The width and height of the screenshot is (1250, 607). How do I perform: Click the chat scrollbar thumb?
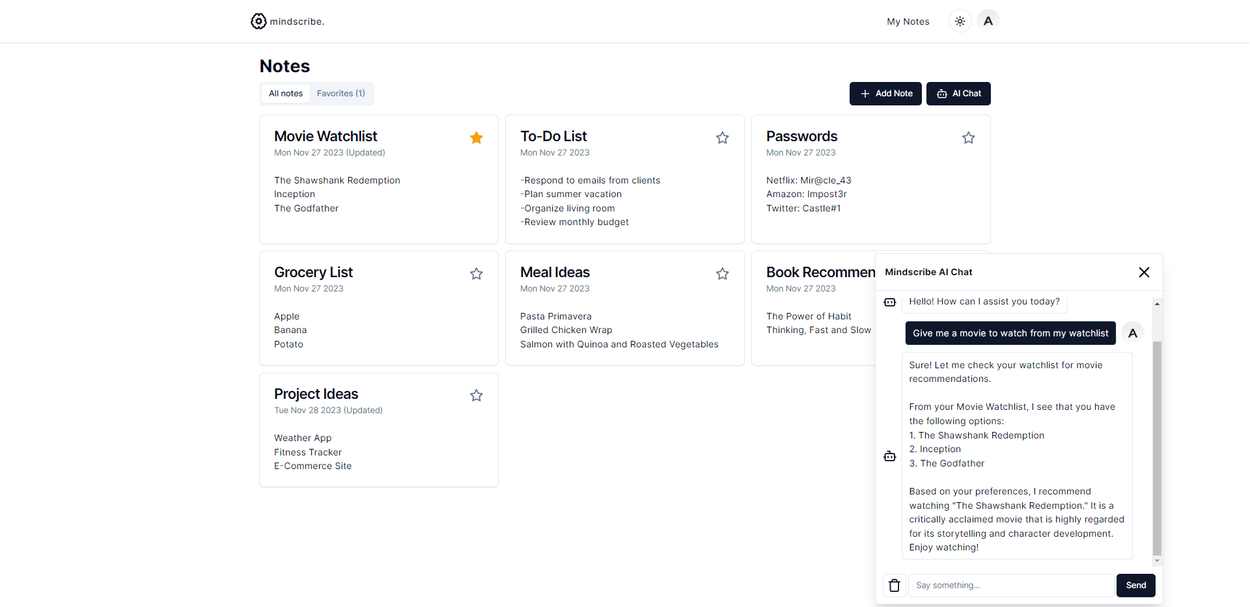(1157, 448)
